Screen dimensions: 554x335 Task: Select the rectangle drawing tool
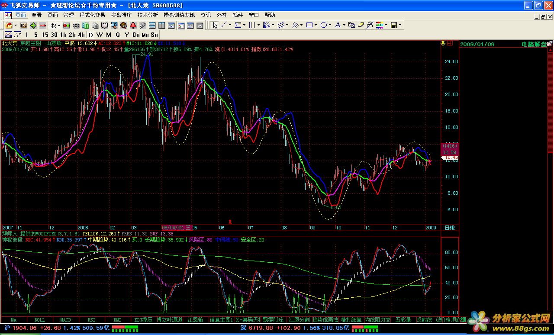(x=309, y=25)
